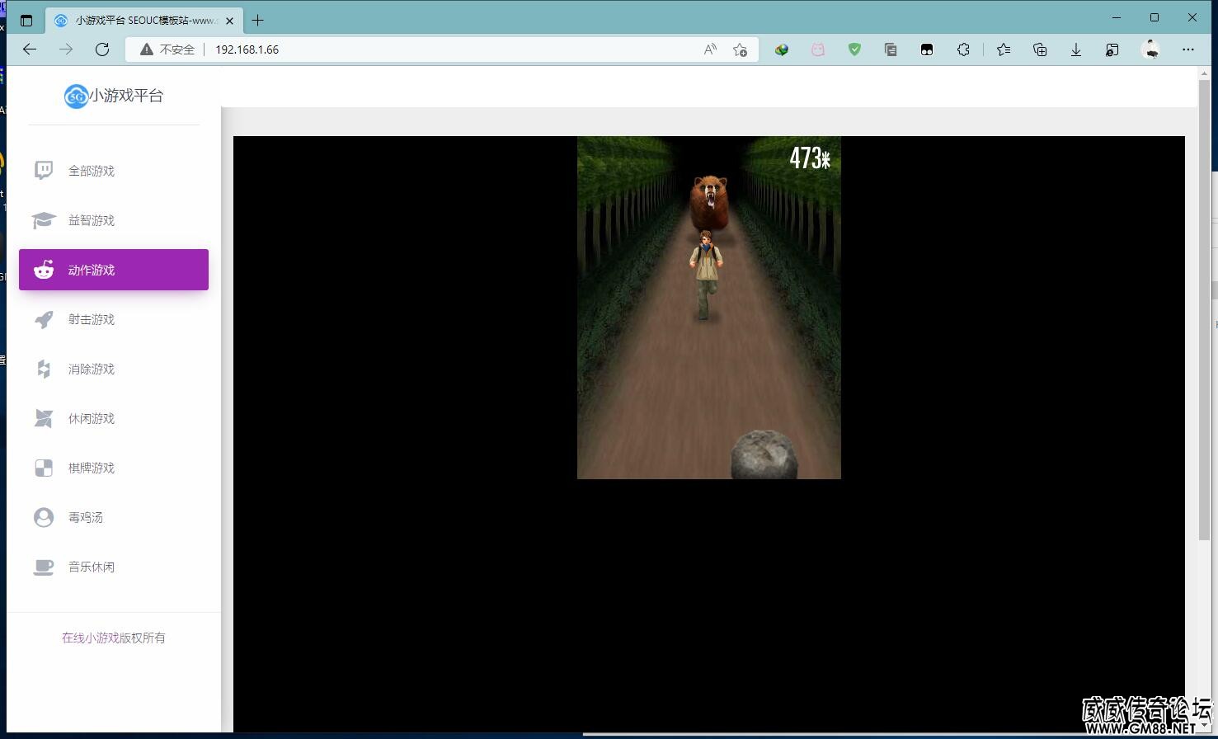Open the 消除游戏 icon
The image size is (1218, 739).
click(44, 369)
